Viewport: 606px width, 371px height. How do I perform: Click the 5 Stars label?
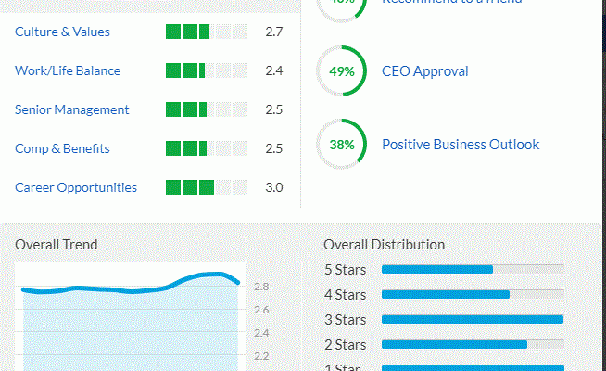(345, 270)
